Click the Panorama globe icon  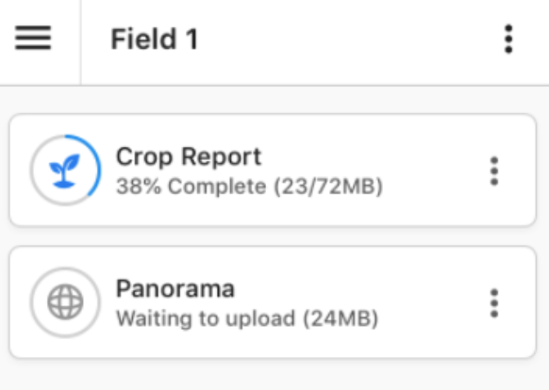[x=65, y=302]
